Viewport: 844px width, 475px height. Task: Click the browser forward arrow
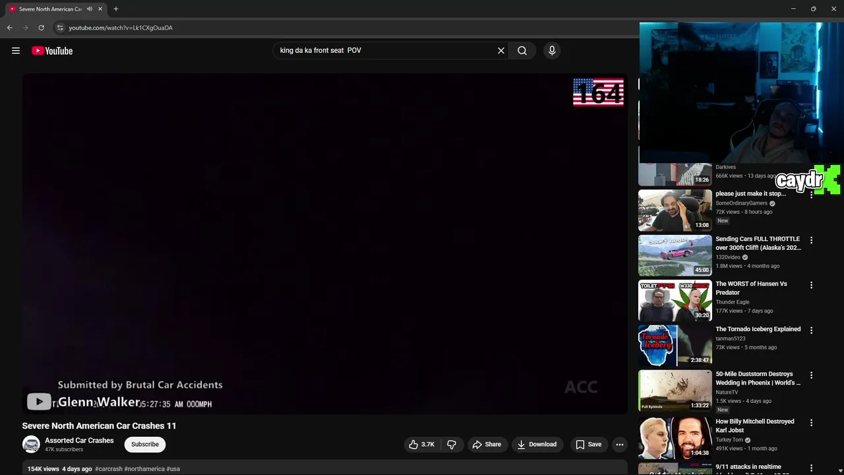[x=25, y=28]
